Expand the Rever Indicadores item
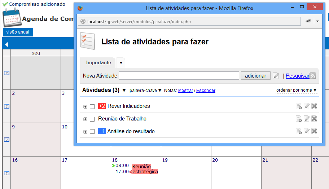 pos(85,107)
